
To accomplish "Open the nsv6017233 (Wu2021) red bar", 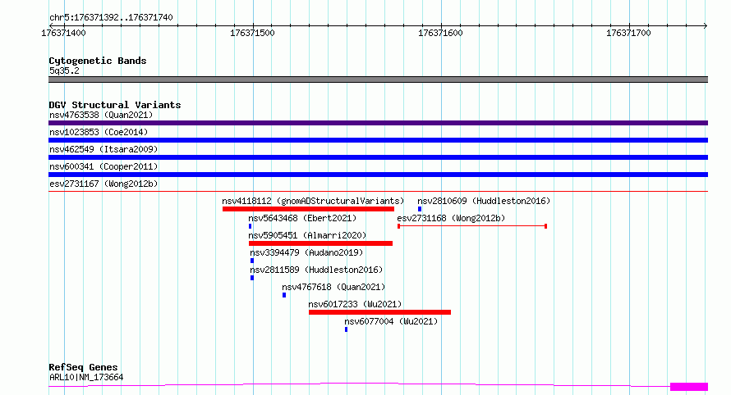I will point(380,312).
